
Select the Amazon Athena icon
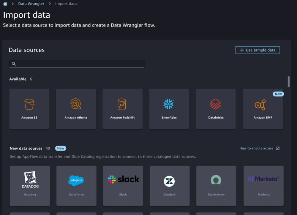pyautogui.click(x=75, y=104)
